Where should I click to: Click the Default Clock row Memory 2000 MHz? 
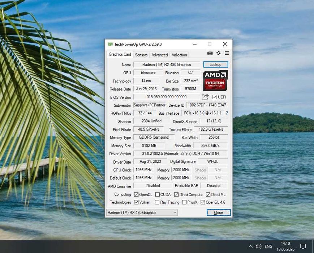coord(181,178)
